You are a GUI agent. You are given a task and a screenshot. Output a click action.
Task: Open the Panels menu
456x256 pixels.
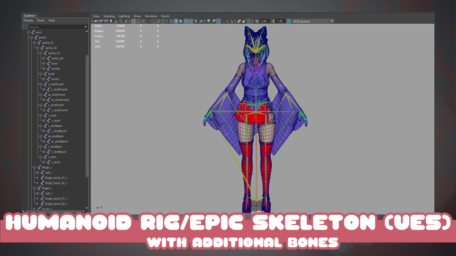pos(165,16)
